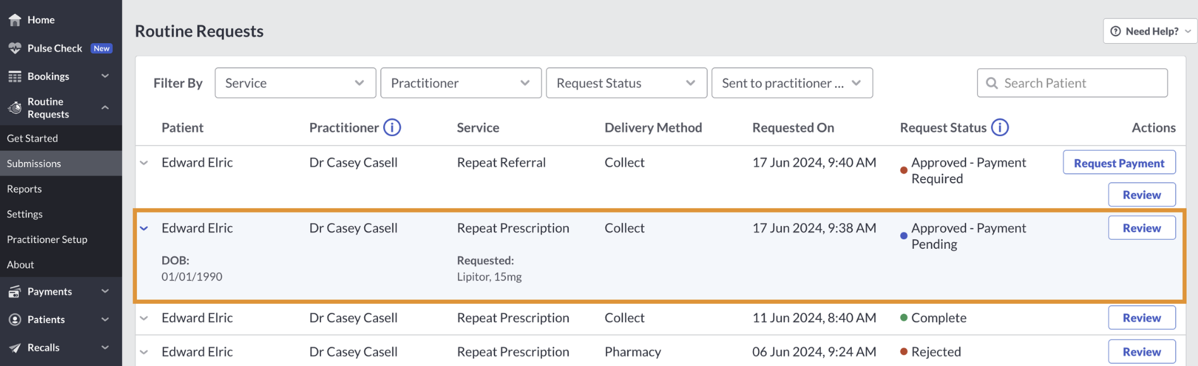Click the Home house icon
The image size is (1198, 366).
point(15,20)
